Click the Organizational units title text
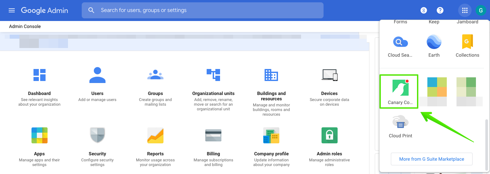This screenshot has width=490, height=174. [x=213, y=93]
